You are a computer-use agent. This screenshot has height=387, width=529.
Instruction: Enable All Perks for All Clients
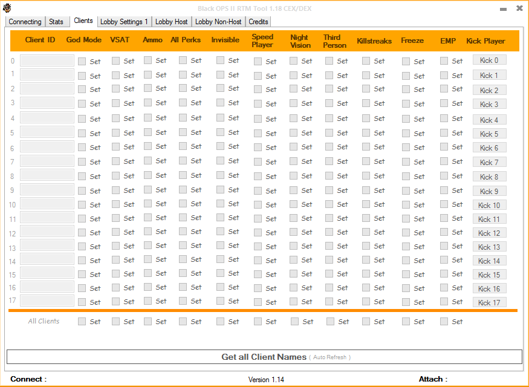point(183,322)
